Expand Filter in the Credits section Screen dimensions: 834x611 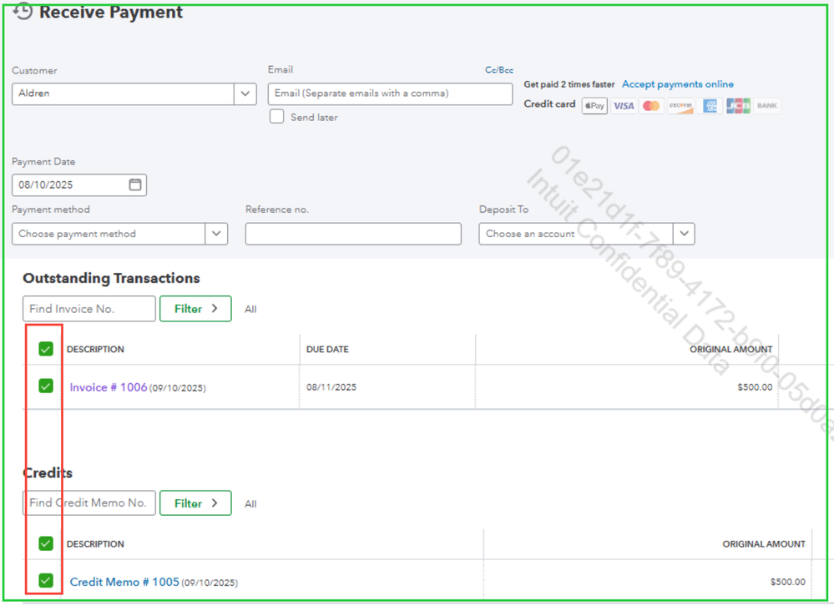[x=195, y=503]
